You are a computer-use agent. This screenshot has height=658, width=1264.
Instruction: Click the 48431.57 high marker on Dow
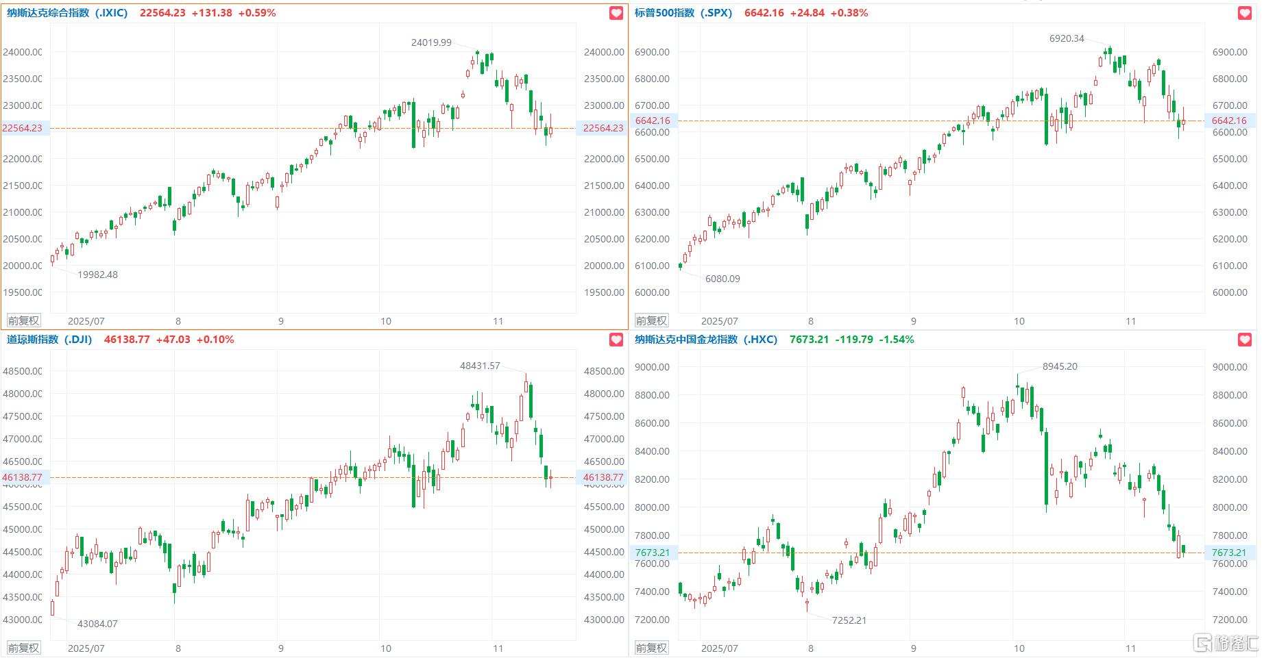(x=480, y=366)
